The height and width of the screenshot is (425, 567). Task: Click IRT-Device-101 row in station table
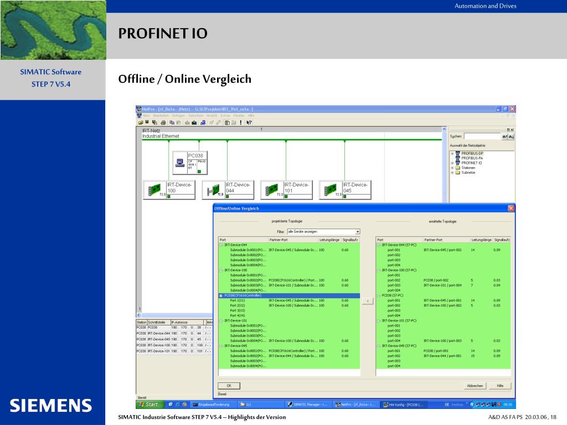tap(174, 351)
